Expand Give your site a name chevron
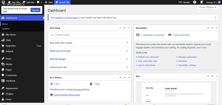This screenshot has height=105, width=222. [127, 43]
